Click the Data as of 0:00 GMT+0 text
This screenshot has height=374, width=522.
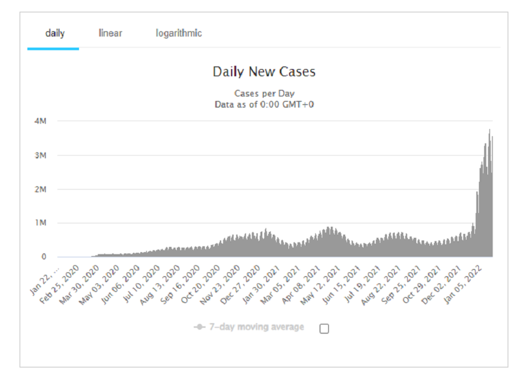pyautogui.click(x=264, y=104)
